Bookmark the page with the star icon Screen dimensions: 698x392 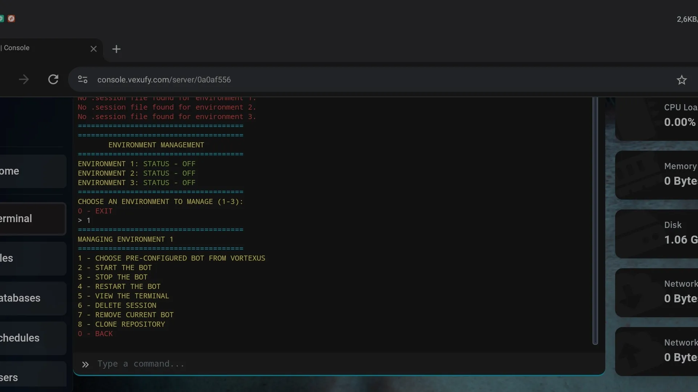[x=682, y=79]
